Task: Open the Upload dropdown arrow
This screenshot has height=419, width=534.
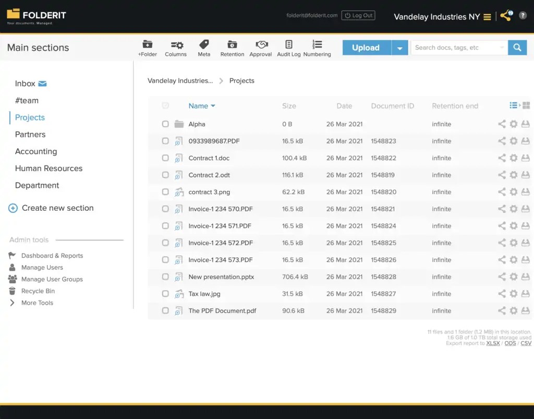Action: coord(400,47)
